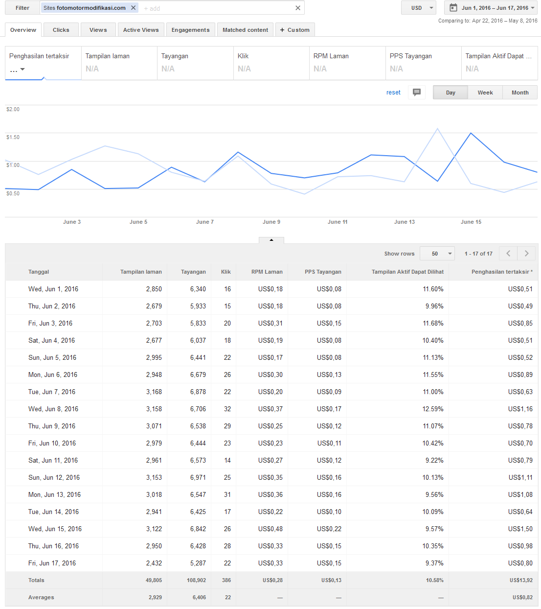Switch chart granularity to Week

[x=485, y=93]
